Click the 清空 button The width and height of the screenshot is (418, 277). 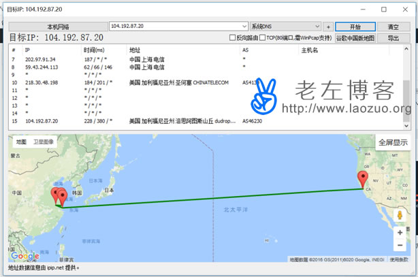click(393, 26)
